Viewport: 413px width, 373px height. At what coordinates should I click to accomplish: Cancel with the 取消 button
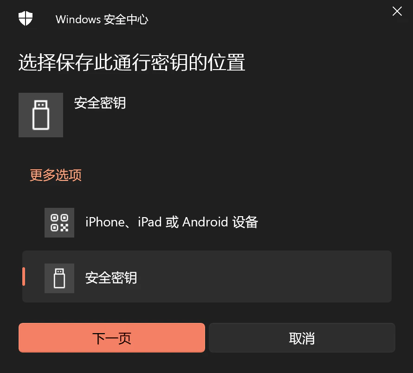(302, 338)
